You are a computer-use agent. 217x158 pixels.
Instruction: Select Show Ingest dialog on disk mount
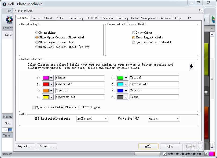(x=133, y=37)
